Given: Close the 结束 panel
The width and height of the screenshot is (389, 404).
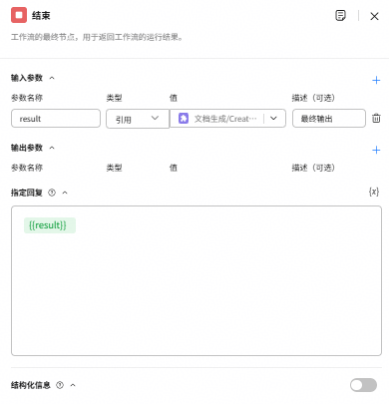Looking at the screenshot, I should [x=374, y=16].
